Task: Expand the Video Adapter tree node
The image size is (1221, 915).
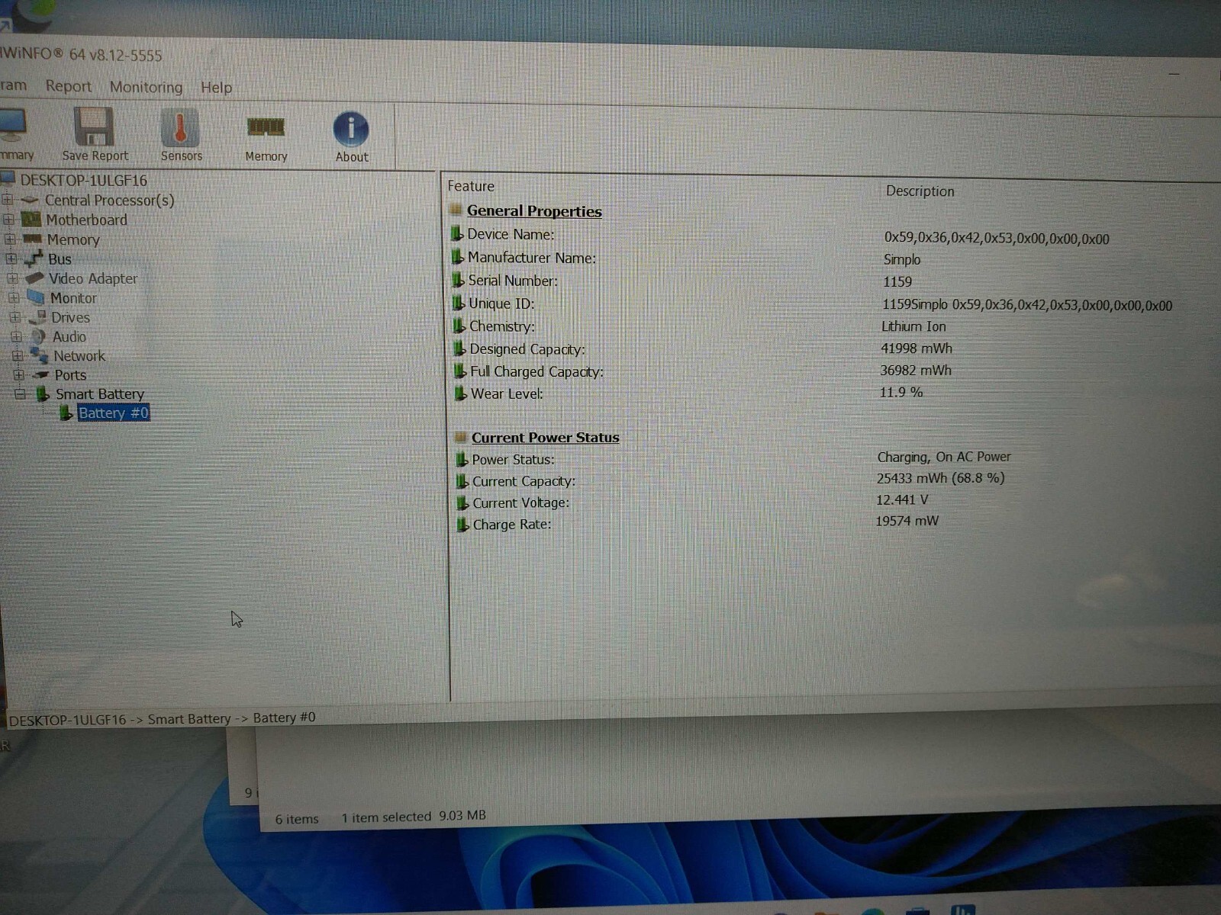Action: 13,279
